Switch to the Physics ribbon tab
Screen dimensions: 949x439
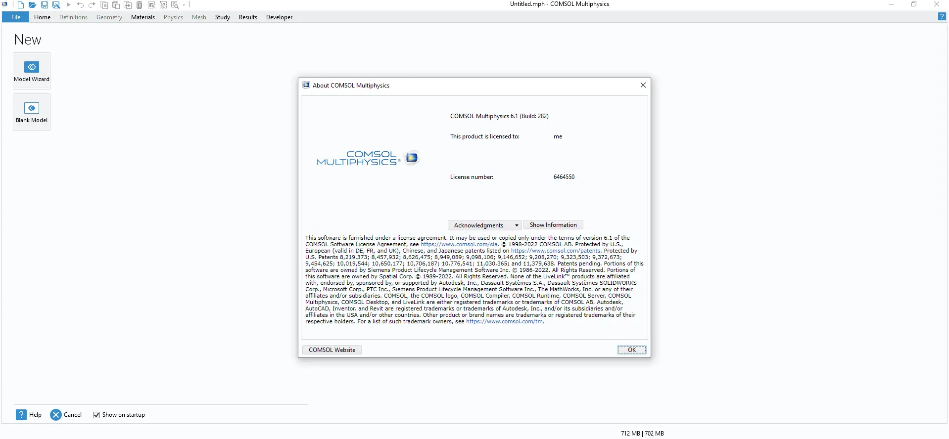point(173,17)
